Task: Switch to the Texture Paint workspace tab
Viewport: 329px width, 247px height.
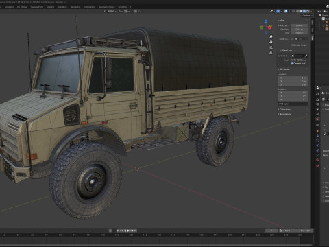Action: point(37,7)
